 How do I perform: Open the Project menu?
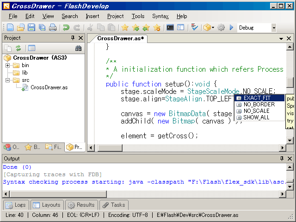115,16
